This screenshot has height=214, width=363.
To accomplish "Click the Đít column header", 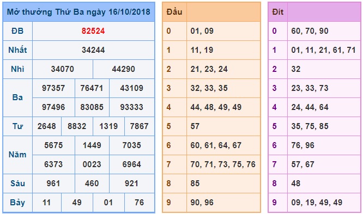I will pyautogui.click(x=278, y=12).
